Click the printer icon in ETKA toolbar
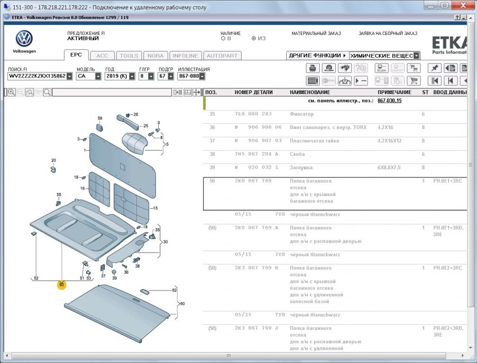 coord(313,68)
